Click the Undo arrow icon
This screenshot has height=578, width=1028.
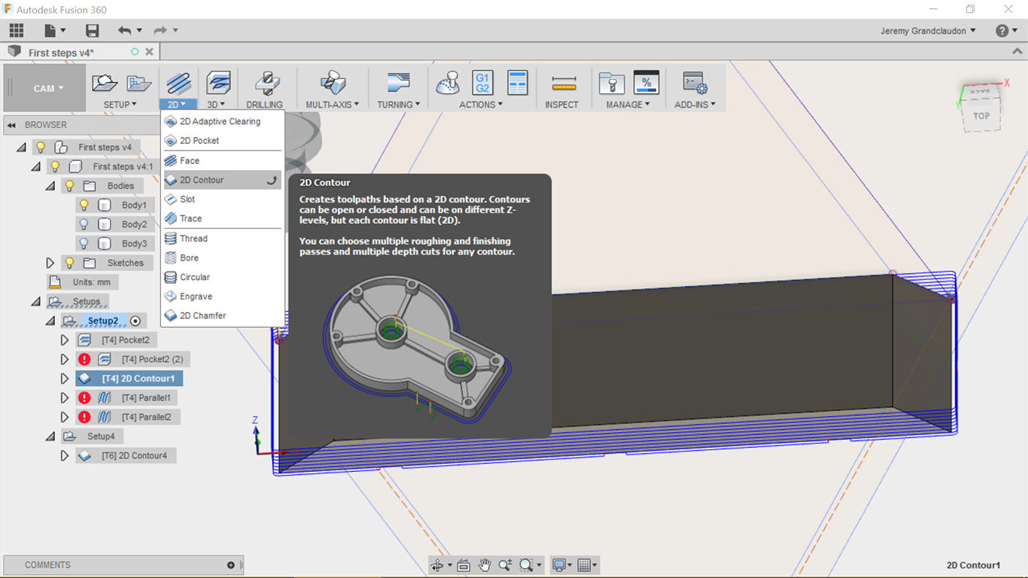(124, 31)
